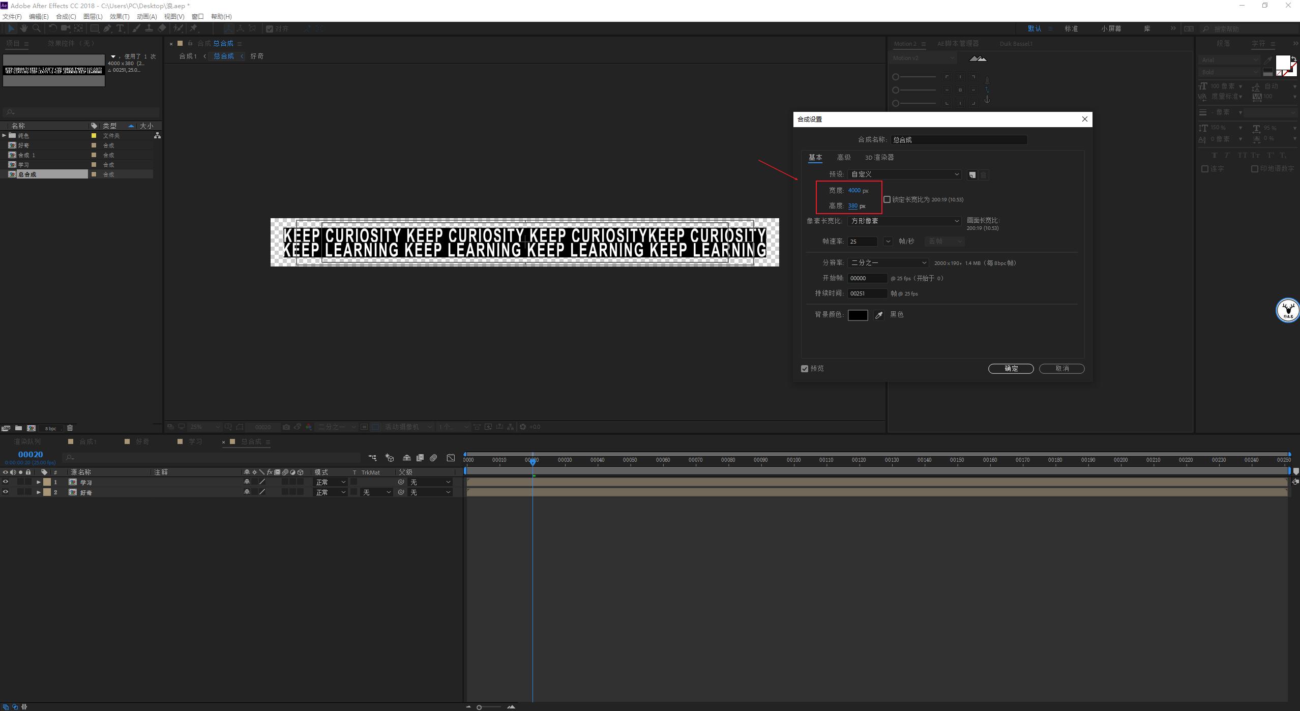The width and height of the screenshot is (1300, 711).
Task: Uncheck the 预览 preview checkbox
Action: [805, 369]
